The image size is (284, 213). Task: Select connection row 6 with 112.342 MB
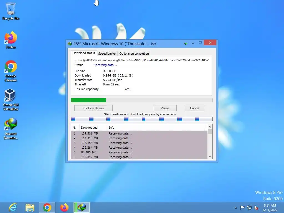[x=139, y=157]
